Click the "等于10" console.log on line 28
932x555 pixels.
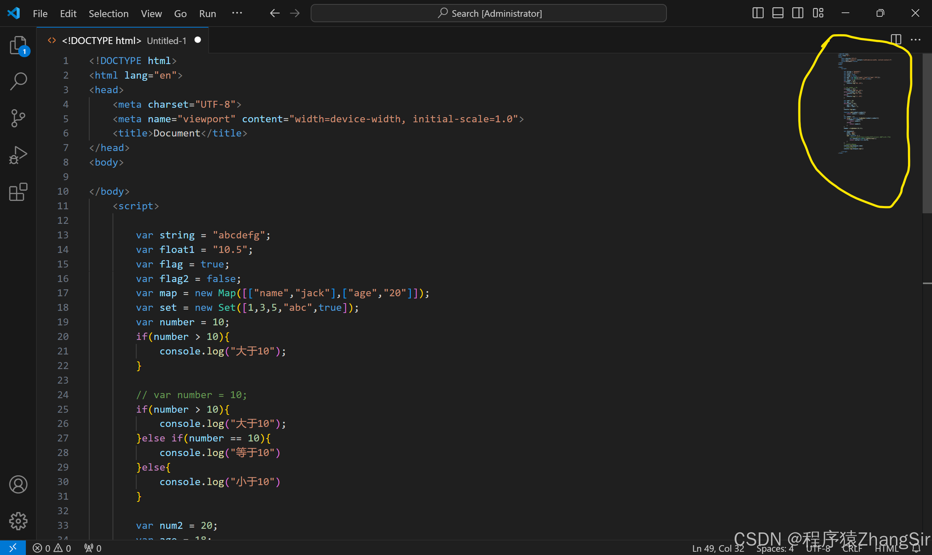220,452
